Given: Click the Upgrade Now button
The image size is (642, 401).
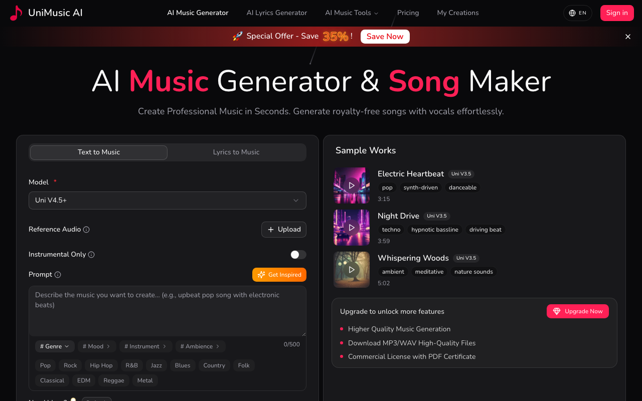Looking at the screenshot, I should [578, 311].
